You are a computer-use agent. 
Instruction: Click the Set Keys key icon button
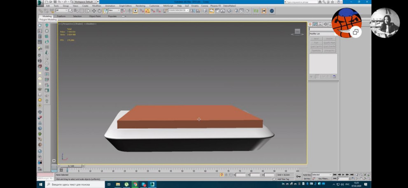point(298,177)
